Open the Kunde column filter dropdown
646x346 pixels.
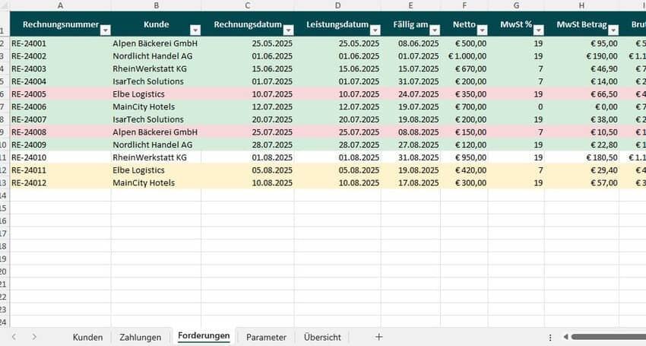pyautogui.click(x=195, y=30)
